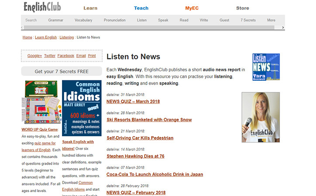Screen dimensions: 316x196
Task: Open Coca-Cola To Launch Alcoholic Drink article
Action: pos(155,175)
